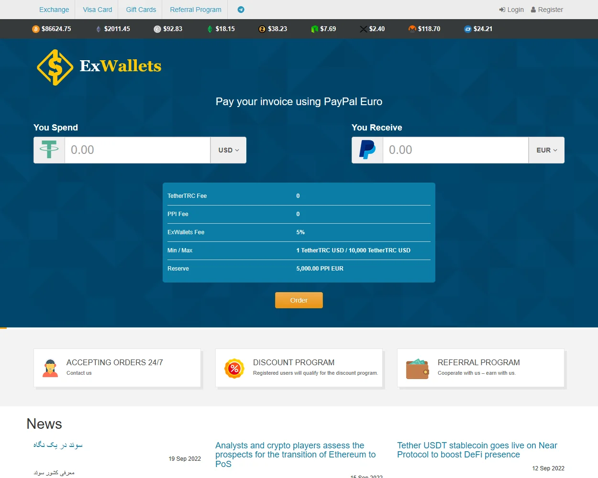
Task: Click the REFERRAL PROGRAM heading
Action: [479, 362]
